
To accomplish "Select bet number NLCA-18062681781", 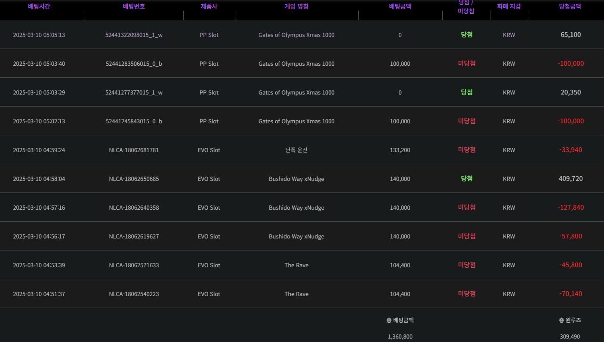I will pyautogui.click(x=134, y=150).
